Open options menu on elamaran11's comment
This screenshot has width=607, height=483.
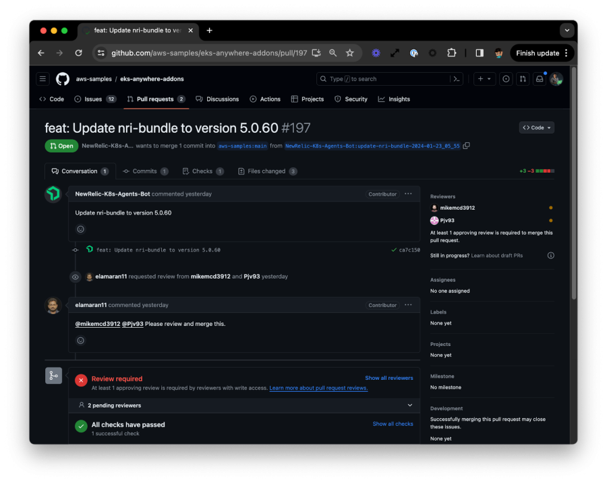(x=408, y=305)
